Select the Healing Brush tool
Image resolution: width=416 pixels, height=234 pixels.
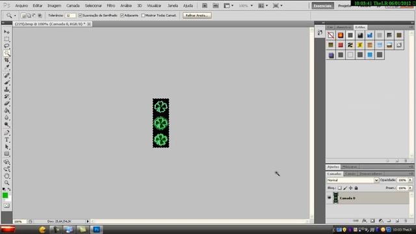(x=6, y=75)
